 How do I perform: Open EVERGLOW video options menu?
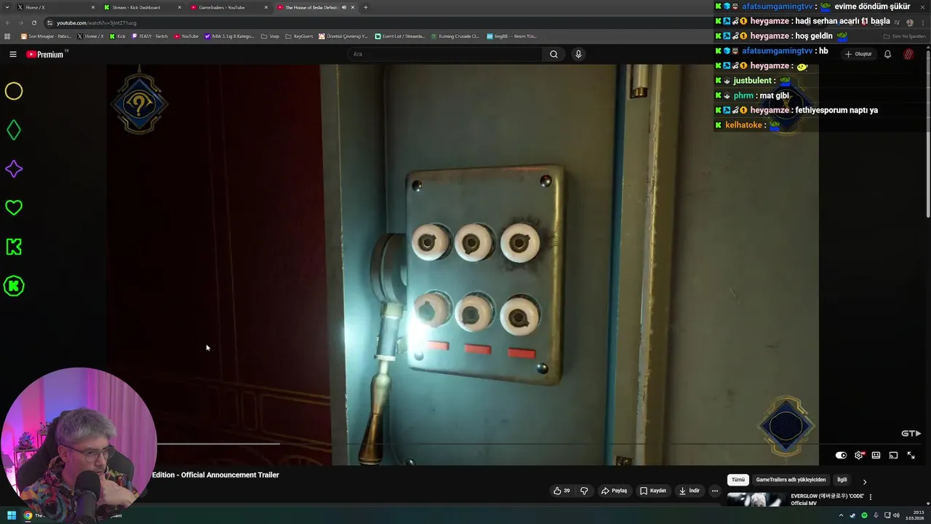[x=870, y=497]
